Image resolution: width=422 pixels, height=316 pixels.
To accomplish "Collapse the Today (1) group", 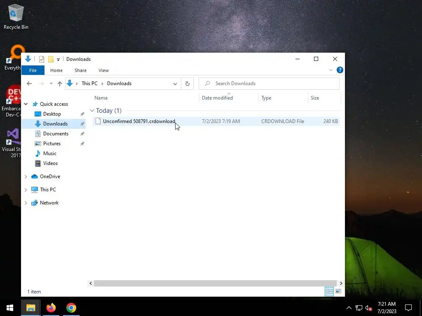I will pyautogui.click(x=92, y=111).
